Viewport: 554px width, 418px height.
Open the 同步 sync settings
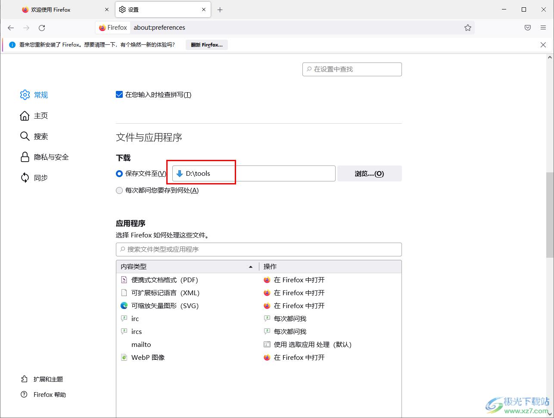coord(34,178)
